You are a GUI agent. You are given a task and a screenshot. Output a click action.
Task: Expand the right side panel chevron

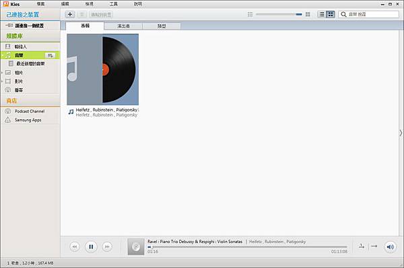click(401, 133)
